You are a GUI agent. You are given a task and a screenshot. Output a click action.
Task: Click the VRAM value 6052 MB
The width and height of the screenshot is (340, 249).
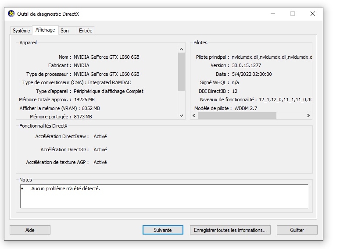point(91,108)
